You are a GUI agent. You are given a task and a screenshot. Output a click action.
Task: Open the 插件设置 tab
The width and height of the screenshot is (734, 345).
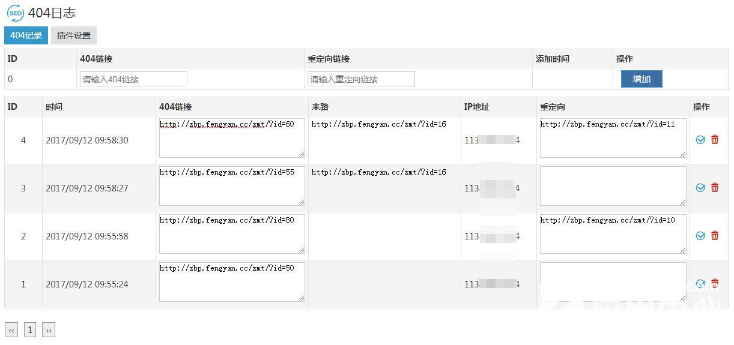(73, 35)
